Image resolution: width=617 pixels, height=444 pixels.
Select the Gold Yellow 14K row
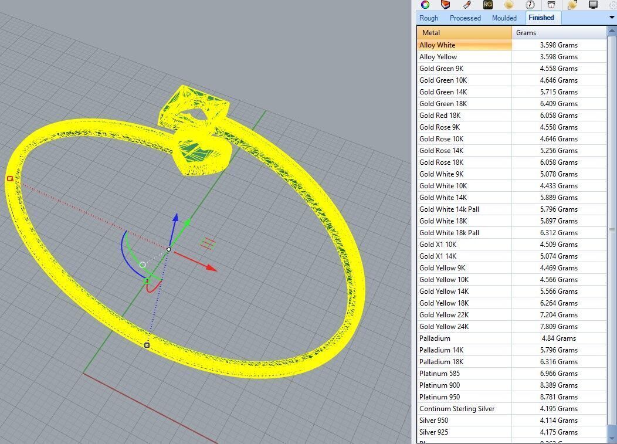tap(512, 292)
